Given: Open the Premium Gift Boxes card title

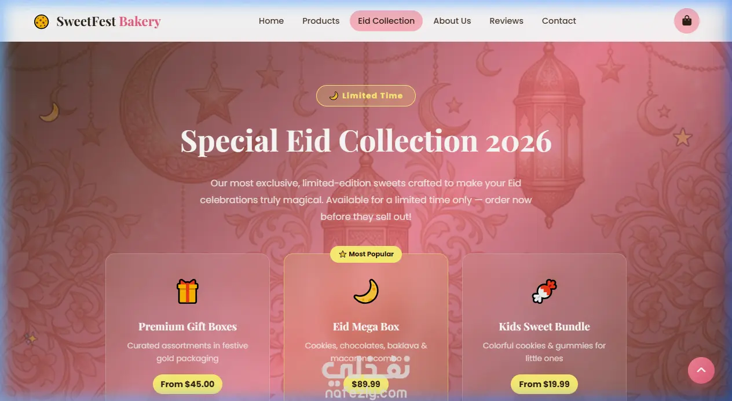Looking at the screenshot, I should click(x=188, y=326).
